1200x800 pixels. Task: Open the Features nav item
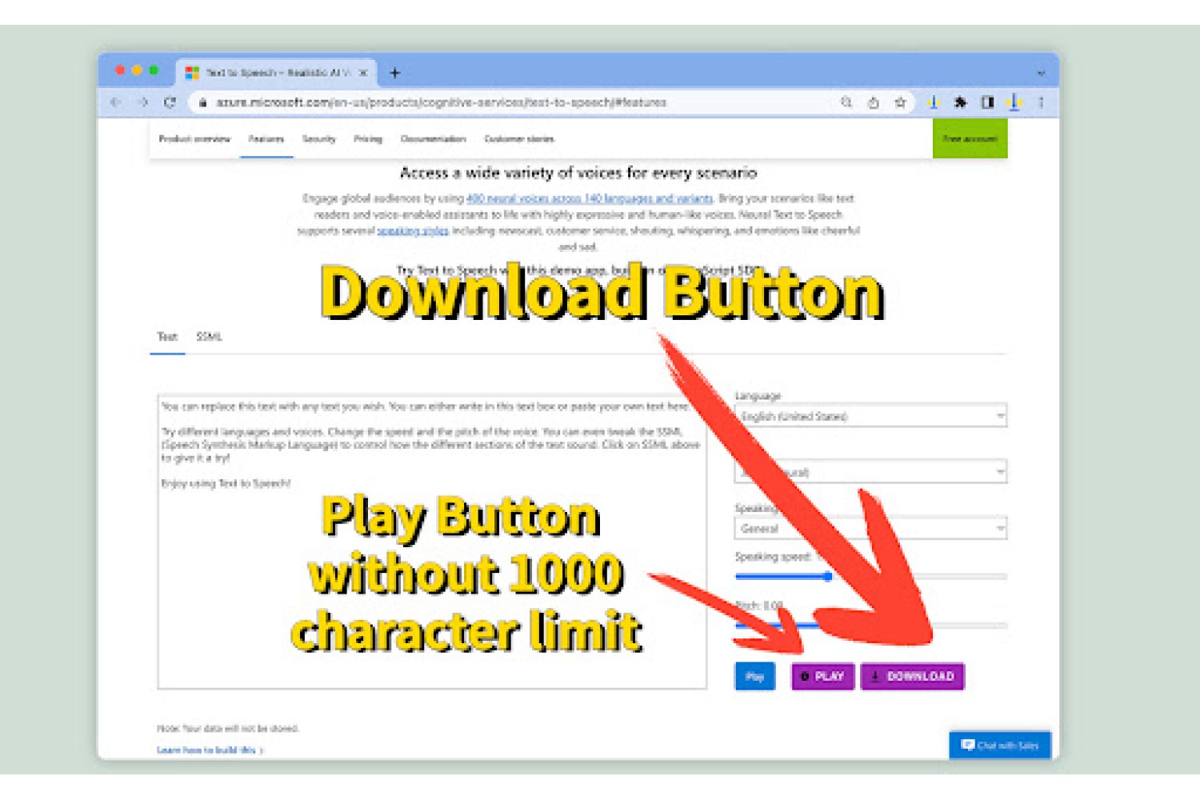[x=266, y=139]
